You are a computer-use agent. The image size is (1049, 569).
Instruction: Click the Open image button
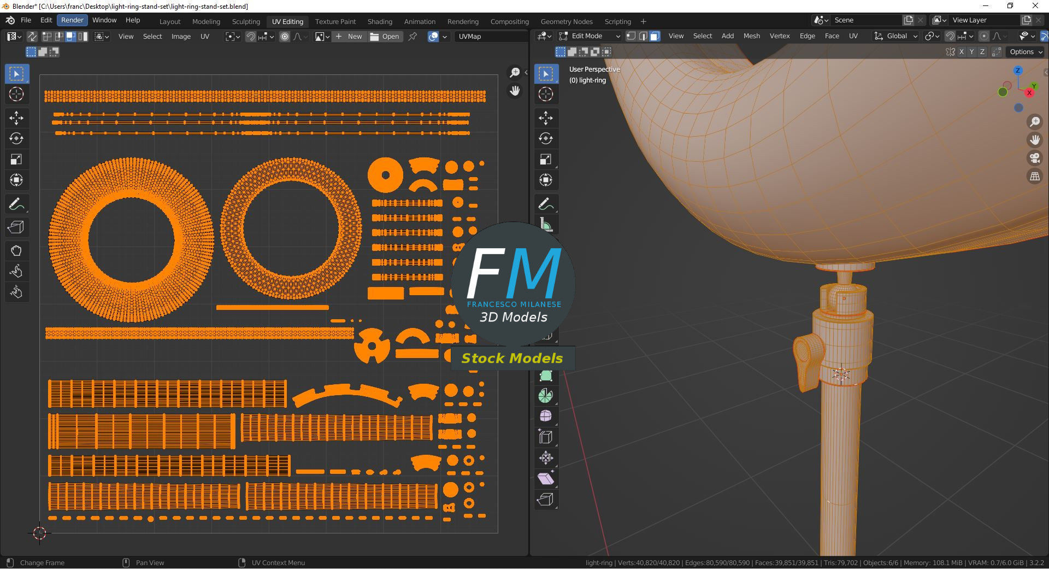point(385,37)
